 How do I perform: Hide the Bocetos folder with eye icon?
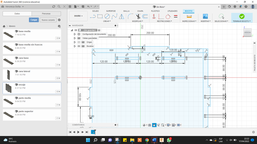[79, 46]
